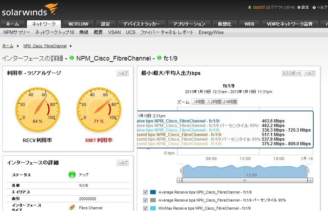The height and width of the screenshot is (211, 328).
Task: Open the アプリケーション tab
Action: pos(189,24)
